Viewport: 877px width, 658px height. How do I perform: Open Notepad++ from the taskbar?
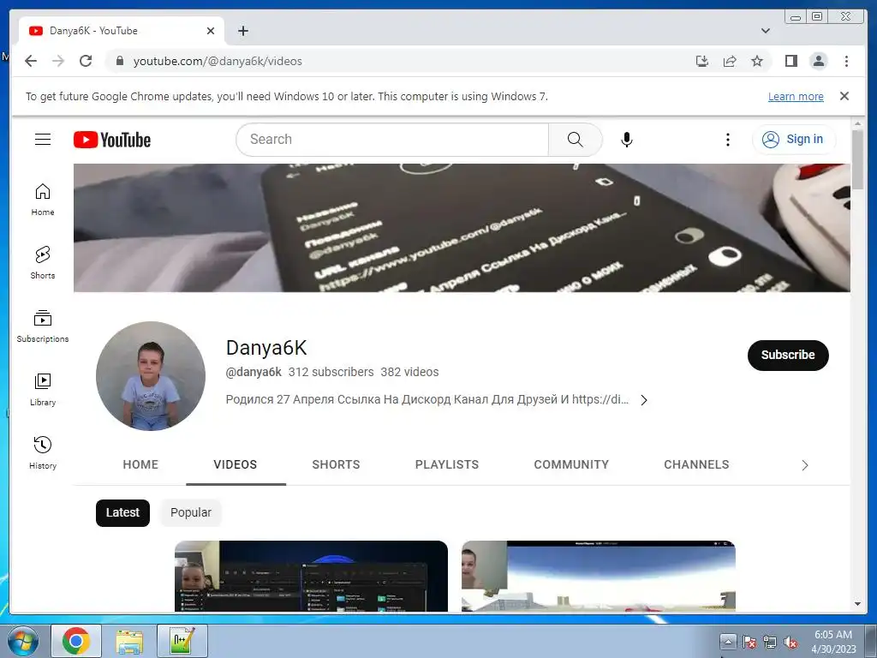[182, 641]
